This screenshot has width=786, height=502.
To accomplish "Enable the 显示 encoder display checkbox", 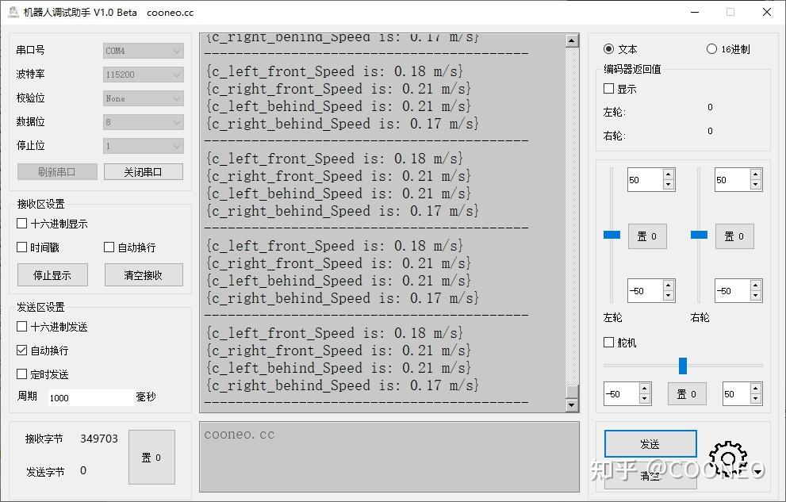I will coord(607,88).
